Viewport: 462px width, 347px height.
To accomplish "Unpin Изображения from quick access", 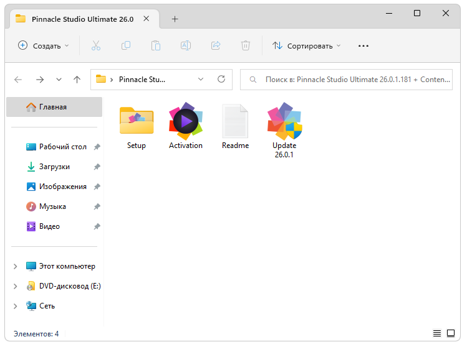I will click(97, 187).
